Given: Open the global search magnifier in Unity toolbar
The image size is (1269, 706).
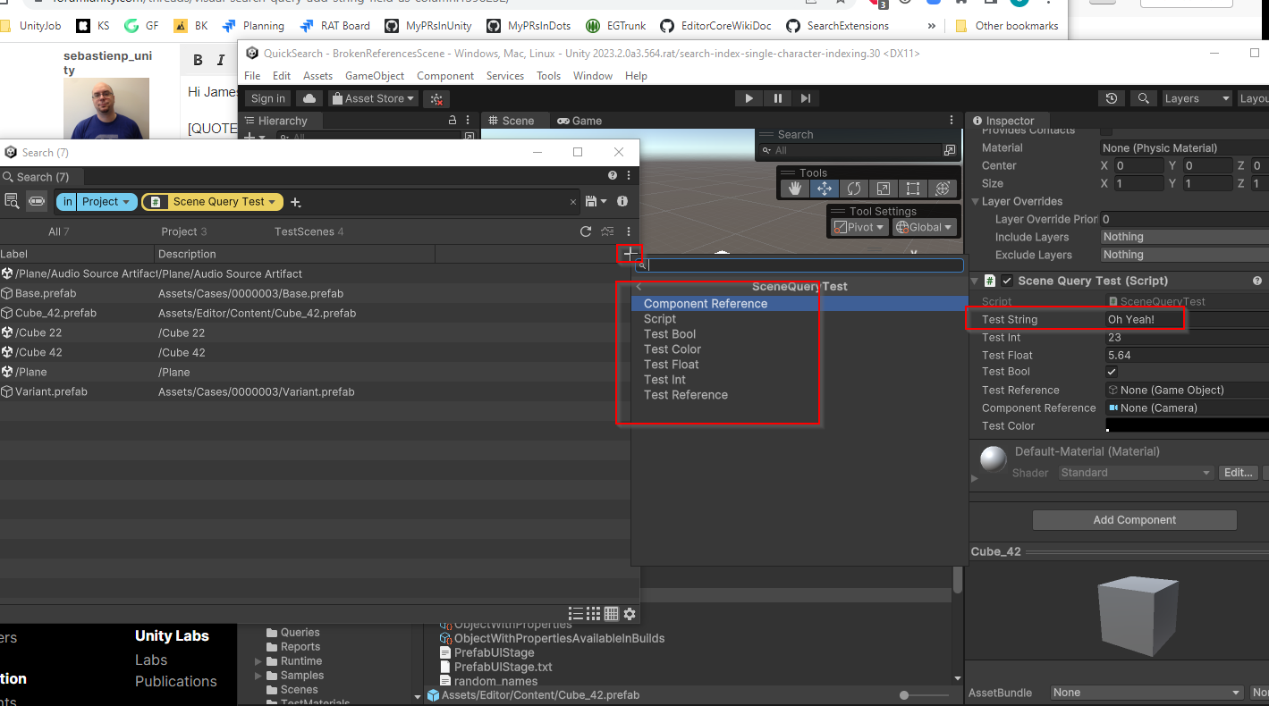Looking at the screenshot, I should [1143, 97].
